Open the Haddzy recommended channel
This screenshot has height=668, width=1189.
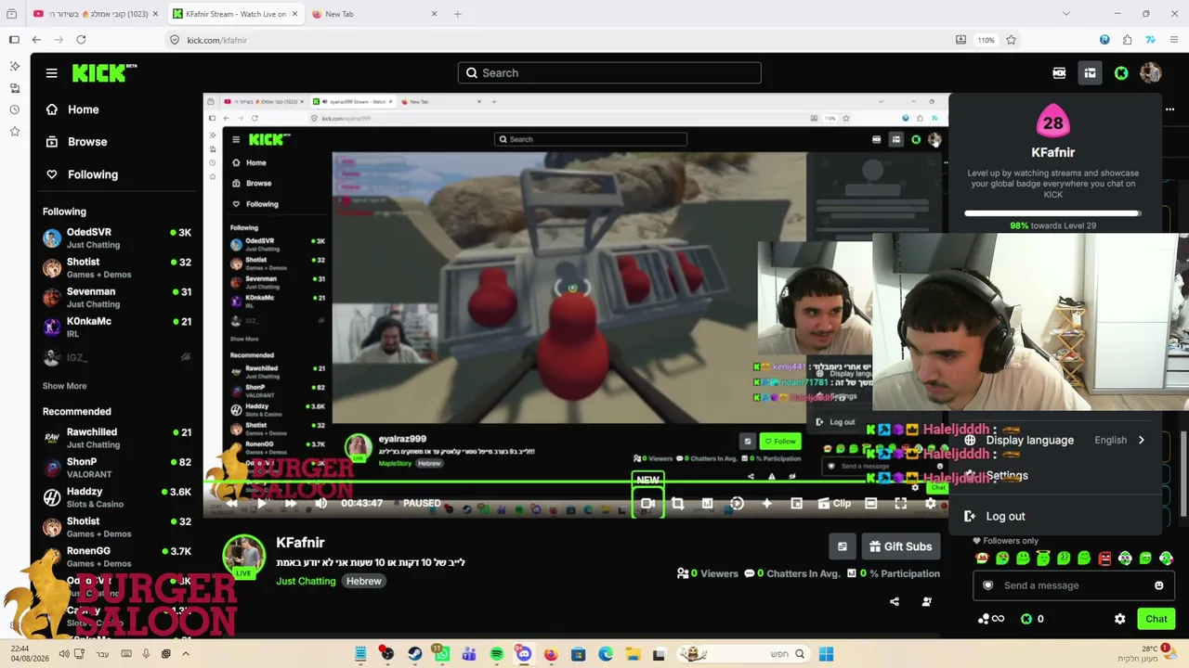(117, 497)
